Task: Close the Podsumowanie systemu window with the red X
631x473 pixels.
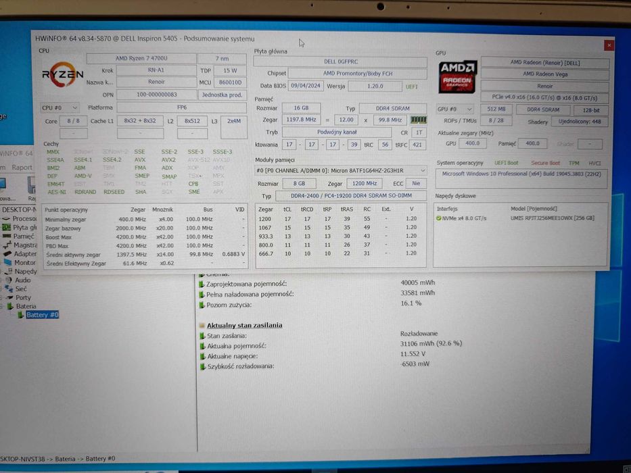Action: click(609, 45)
